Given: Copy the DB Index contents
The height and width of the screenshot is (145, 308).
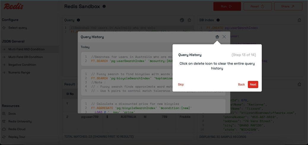Looking at the screenshot, I should coord(299,20).
